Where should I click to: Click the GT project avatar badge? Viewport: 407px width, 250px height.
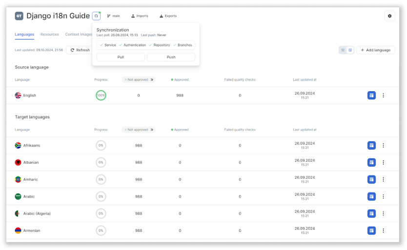tap(19, 16)
